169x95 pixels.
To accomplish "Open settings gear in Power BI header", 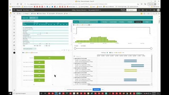I will pos(143,10).
